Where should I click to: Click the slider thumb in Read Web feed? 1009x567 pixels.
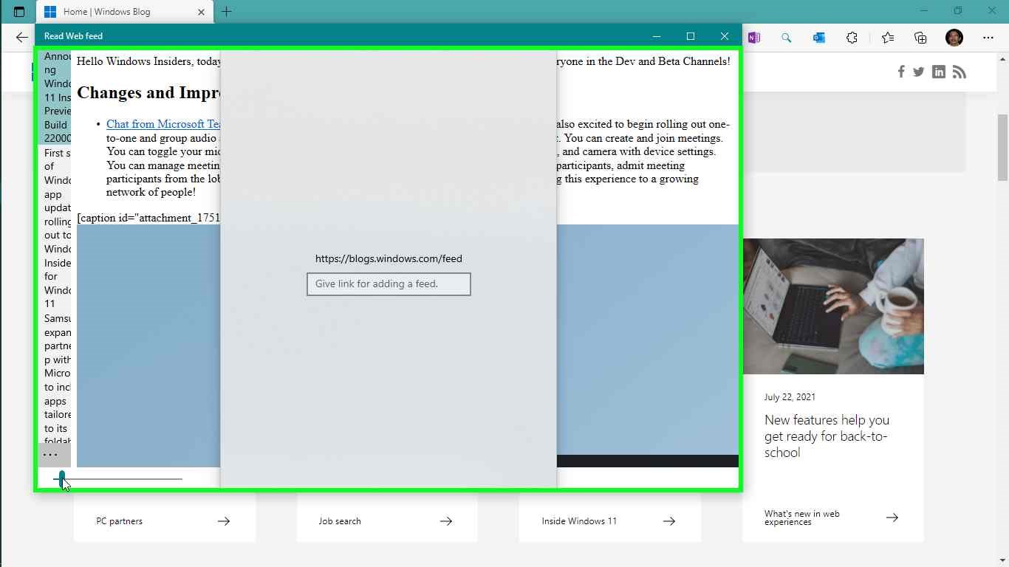(62, 479)
